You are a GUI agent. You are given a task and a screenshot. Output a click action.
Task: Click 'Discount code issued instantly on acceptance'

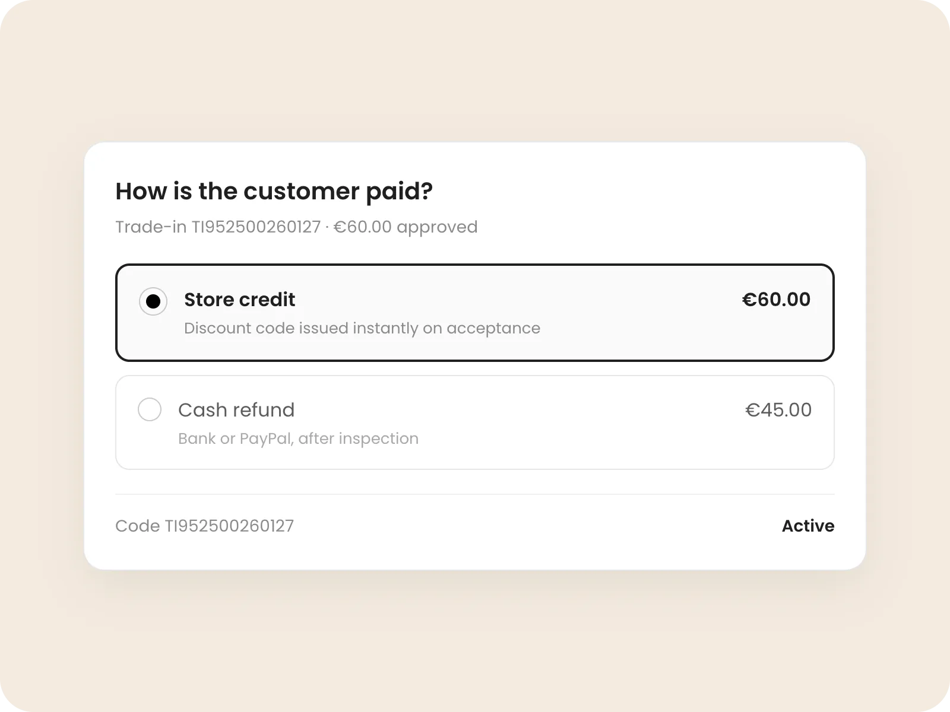coord(362,328)
